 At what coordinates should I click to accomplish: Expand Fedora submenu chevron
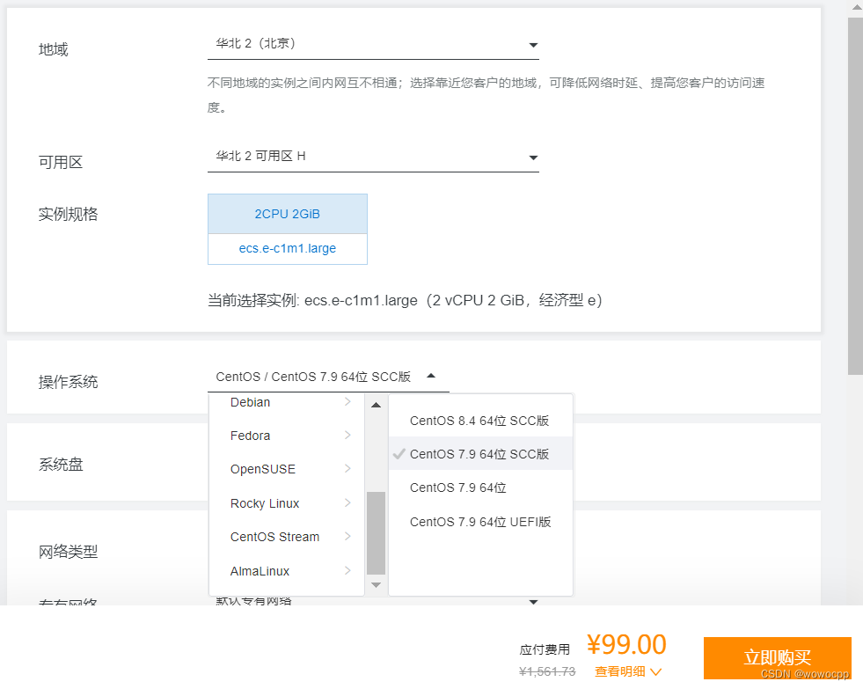point(347,436)
